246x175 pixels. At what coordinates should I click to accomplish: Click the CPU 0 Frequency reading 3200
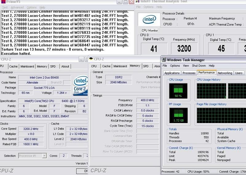tap(184, 49)
